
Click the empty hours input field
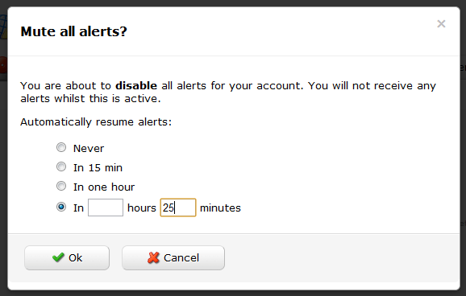tap(106, 208)
